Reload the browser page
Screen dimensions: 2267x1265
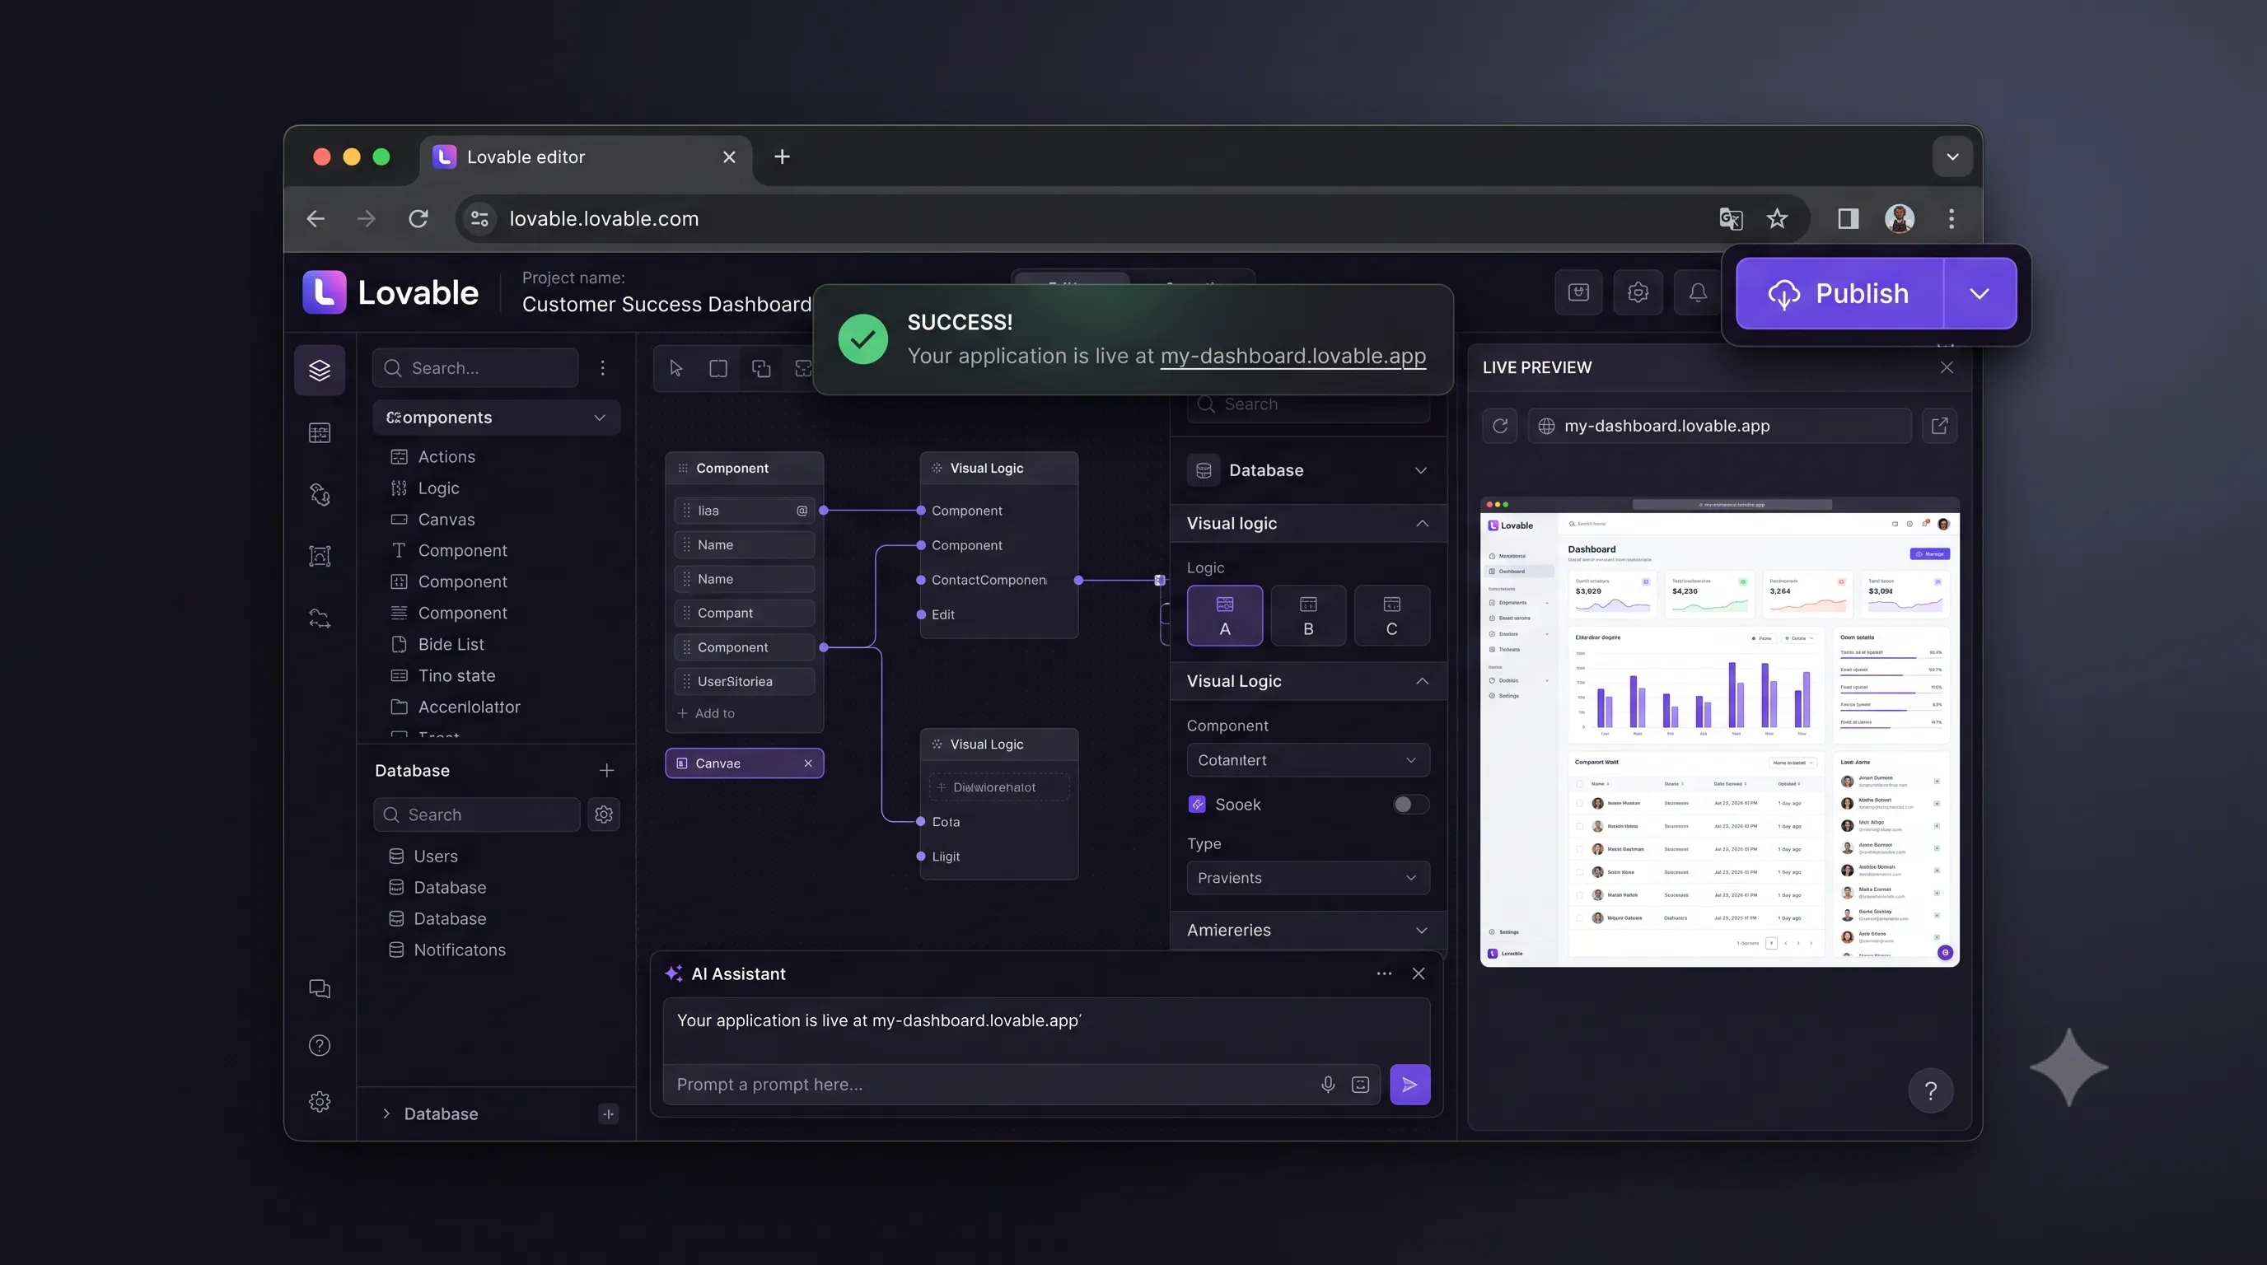[x=418, y=219]
